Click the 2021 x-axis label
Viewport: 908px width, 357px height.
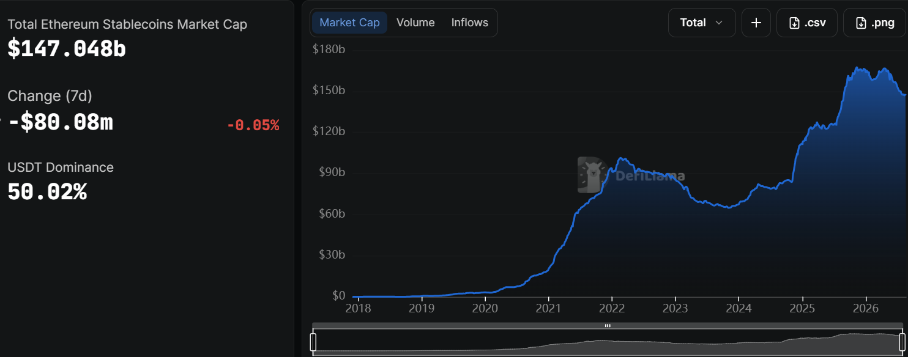pos(549,307)
